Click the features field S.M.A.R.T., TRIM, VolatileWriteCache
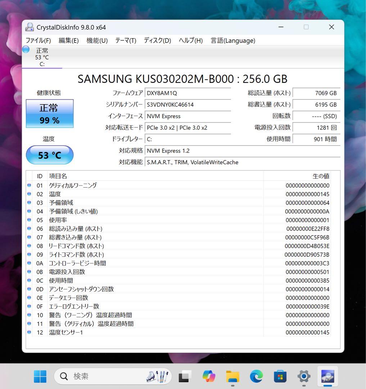The width and height of the screenshot is (366, 389). pyautogui.click(x=242, y=162)
